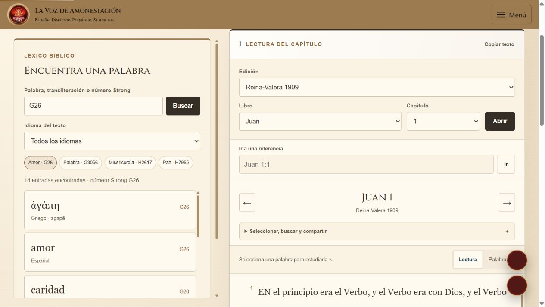
Task: Switch to the Palabra tab
Action: [x=497, y=260]
